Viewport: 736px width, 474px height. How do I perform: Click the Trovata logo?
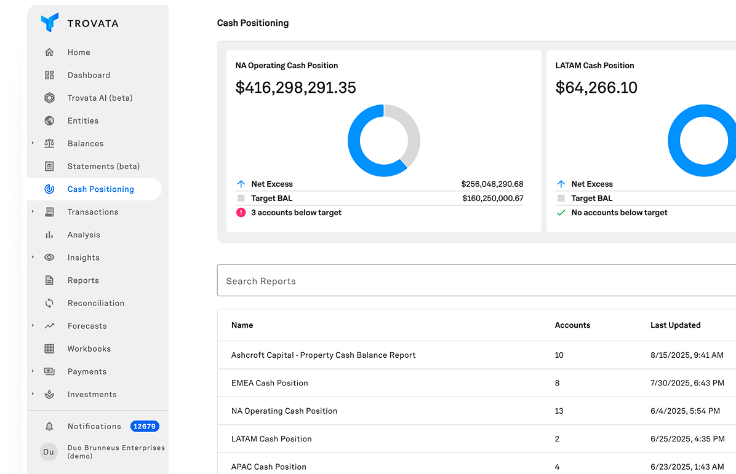[x=50, y=23]
